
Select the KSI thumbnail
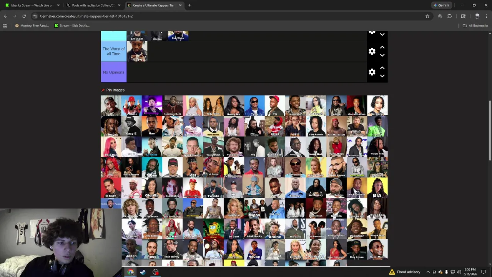[193, 167]
